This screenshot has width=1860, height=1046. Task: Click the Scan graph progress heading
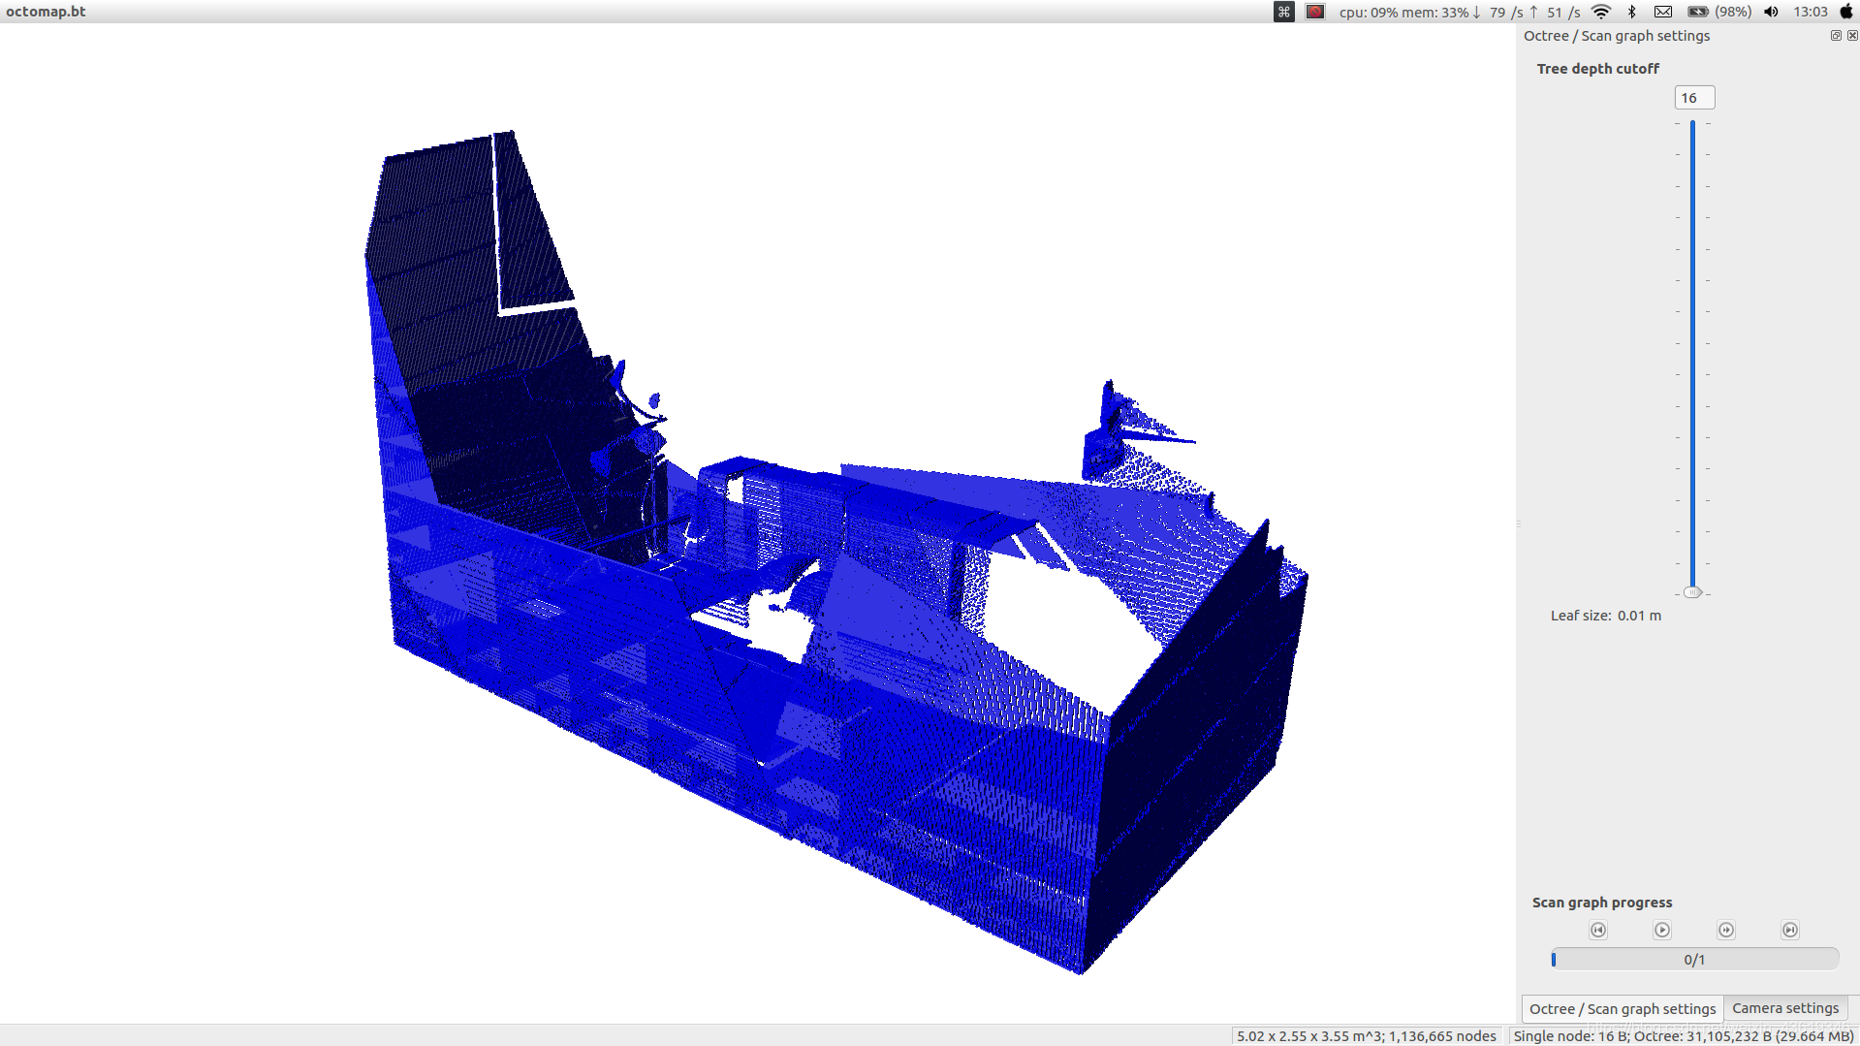click(x=1602, y=903)
